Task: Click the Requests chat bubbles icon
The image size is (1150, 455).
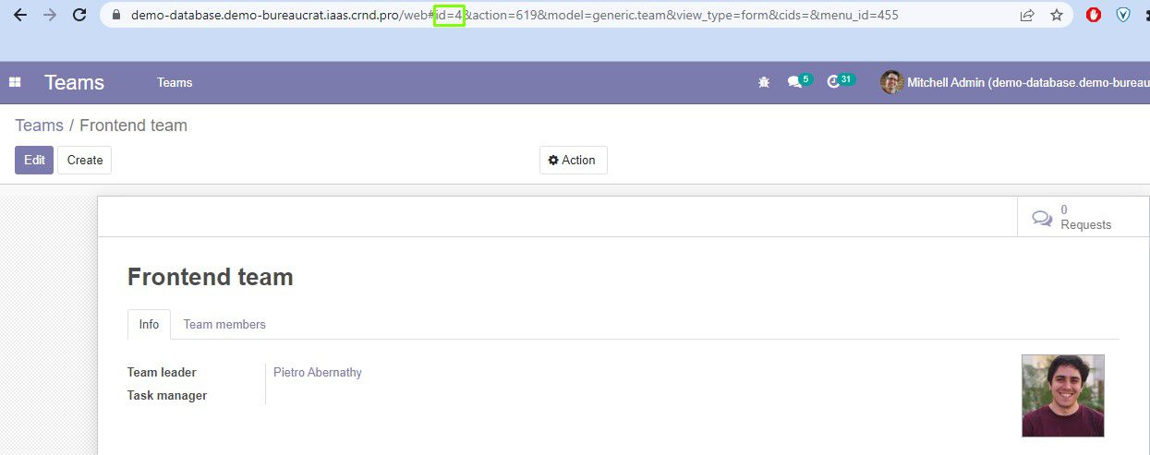Action: coord(1042,219)
